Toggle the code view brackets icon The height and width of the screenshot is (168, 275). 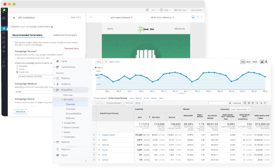pyautogui.click(x=91, y=17)
